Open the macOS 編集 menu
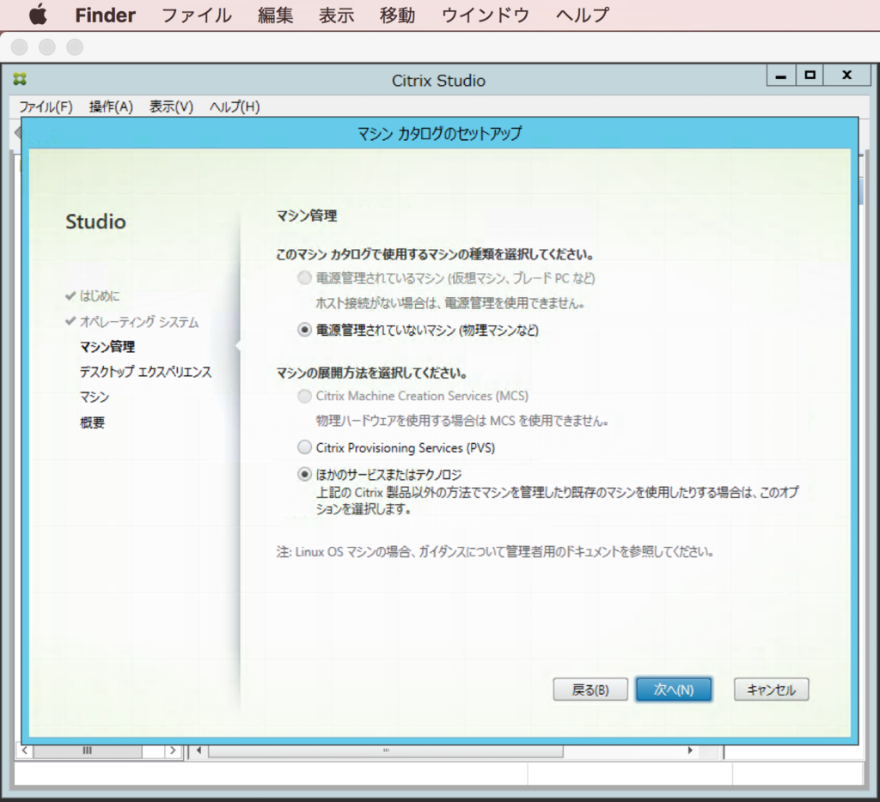Screen dimensions: 880x802 coord(276,15)
